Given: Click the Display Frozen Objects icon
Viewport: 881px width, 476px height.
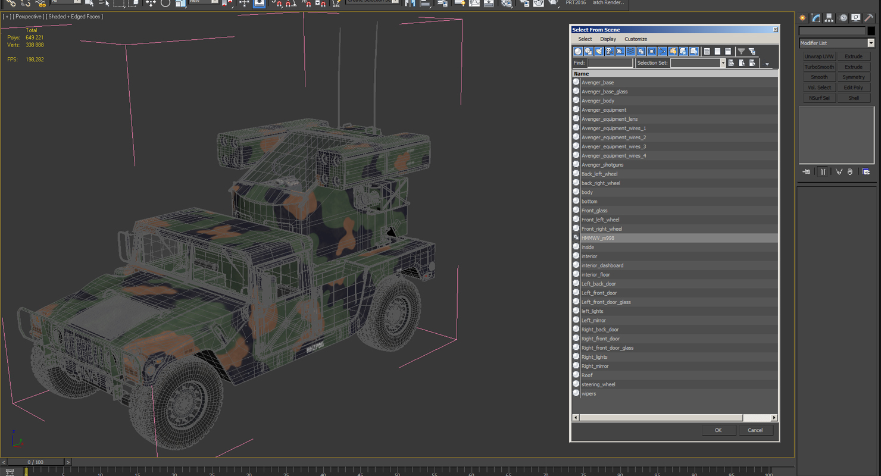Looking at the screenshot, I should [x=683, y=52].
